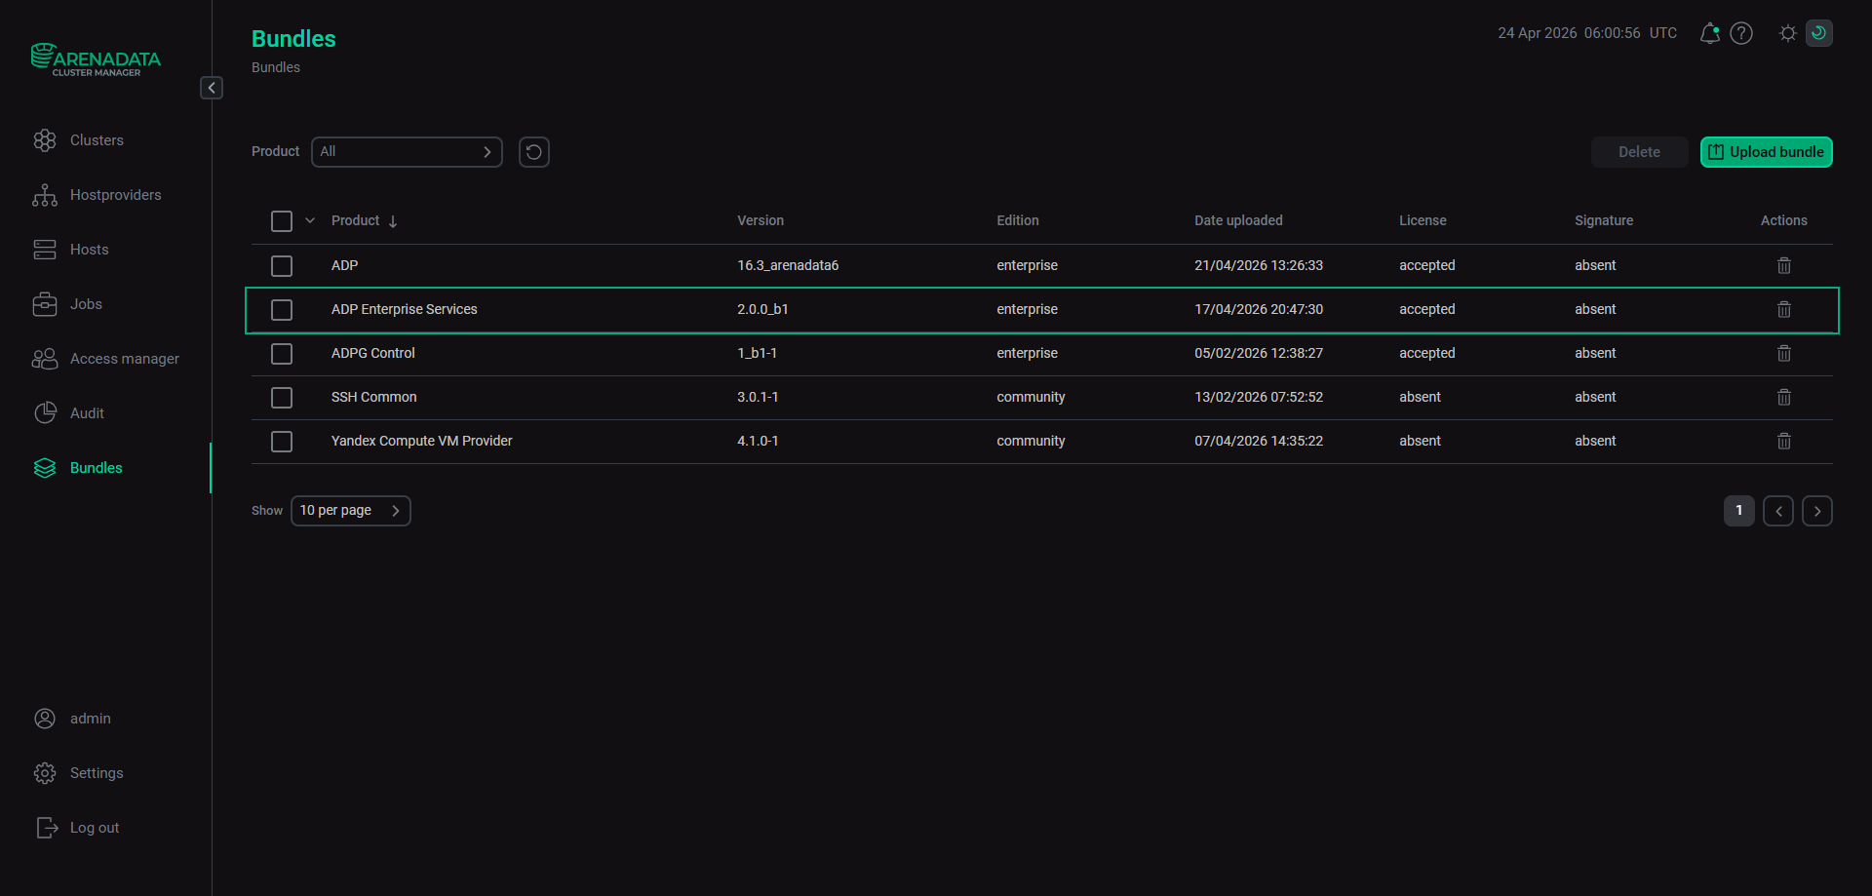Switch to light theme sun icon
1872x896 pixels.
[1788, 33]
